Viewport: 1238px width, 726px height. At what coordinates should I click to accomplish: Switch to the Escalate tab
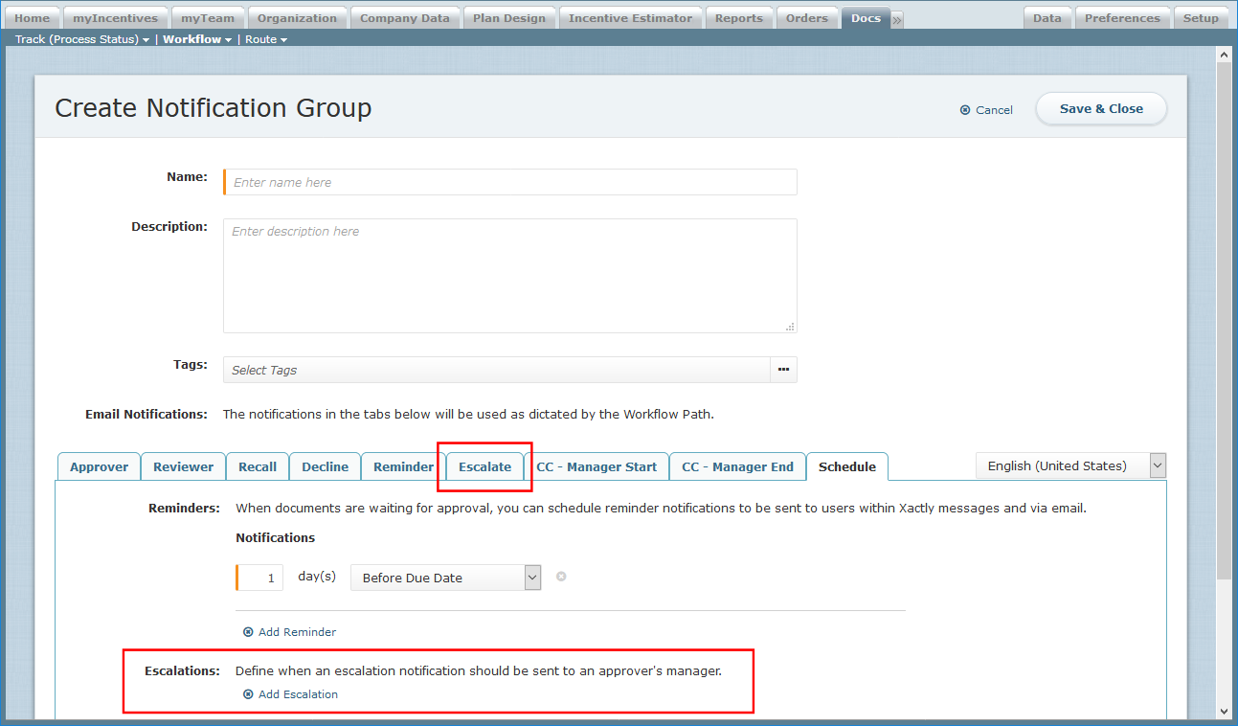(484, 466)
